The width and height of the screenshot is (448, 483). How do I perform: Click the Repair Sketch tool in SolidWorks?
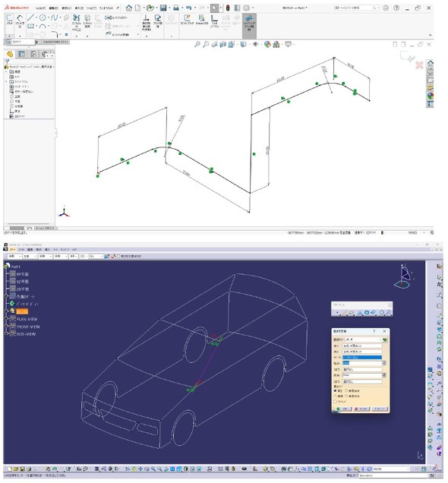[x=158, y=21]
